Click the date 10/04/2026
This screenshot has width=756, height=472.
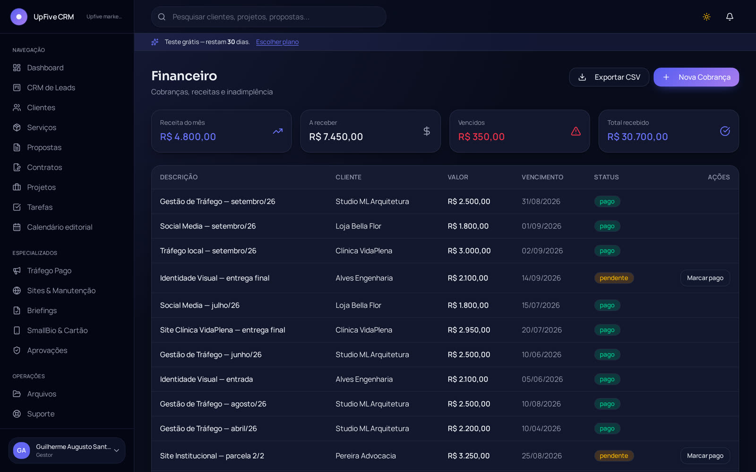click(x=541, y=429)
